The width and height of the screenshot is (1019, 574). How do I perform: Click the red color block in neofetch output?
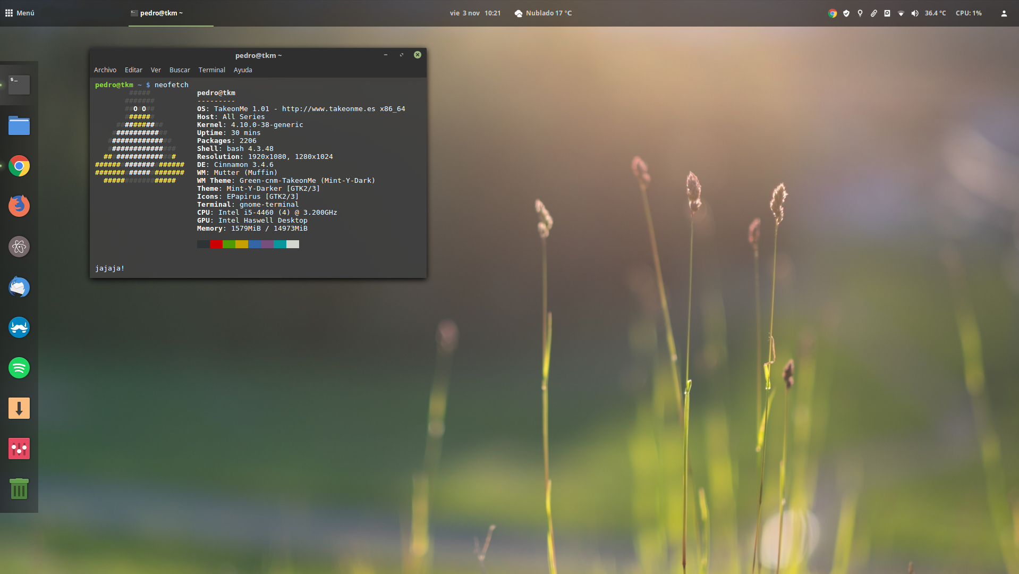(x=216, y=244)
